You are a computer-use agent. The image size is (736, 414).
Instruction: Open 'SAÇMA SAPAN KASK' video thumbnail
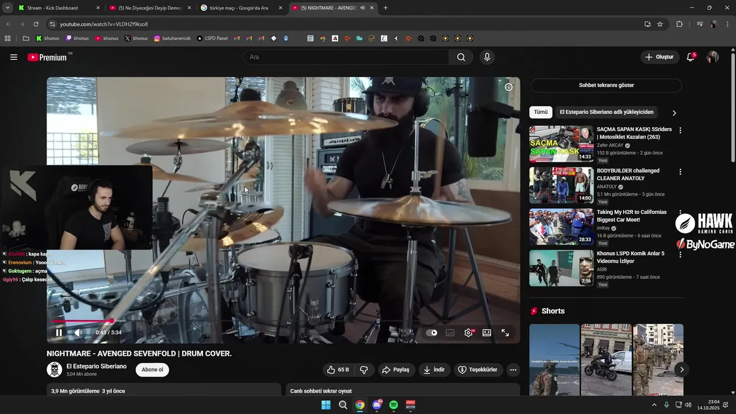(x=561, y=144)
